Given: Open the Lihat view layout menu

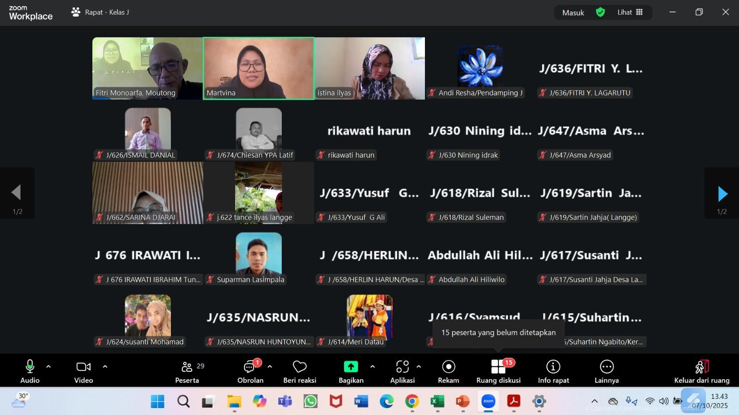Looking at the screenshot, I should [x=630, y=12].
